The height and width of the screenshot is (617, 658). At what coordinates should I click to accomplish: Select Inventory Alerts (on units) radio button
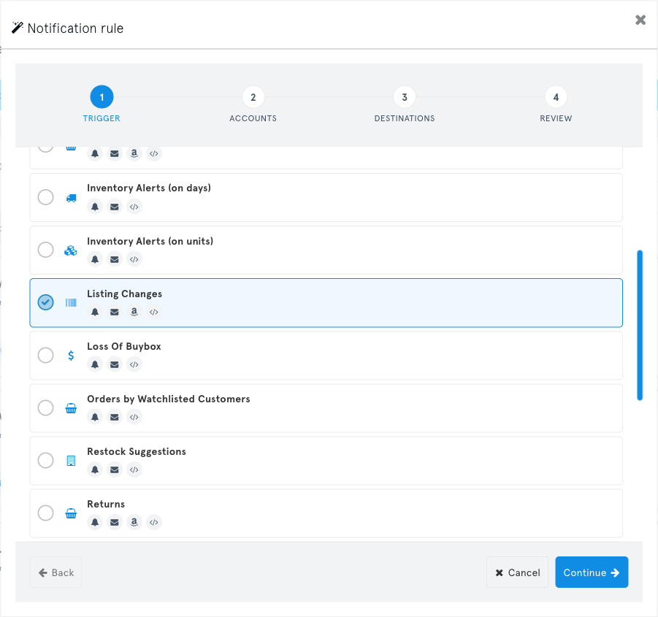pos(46,250)
